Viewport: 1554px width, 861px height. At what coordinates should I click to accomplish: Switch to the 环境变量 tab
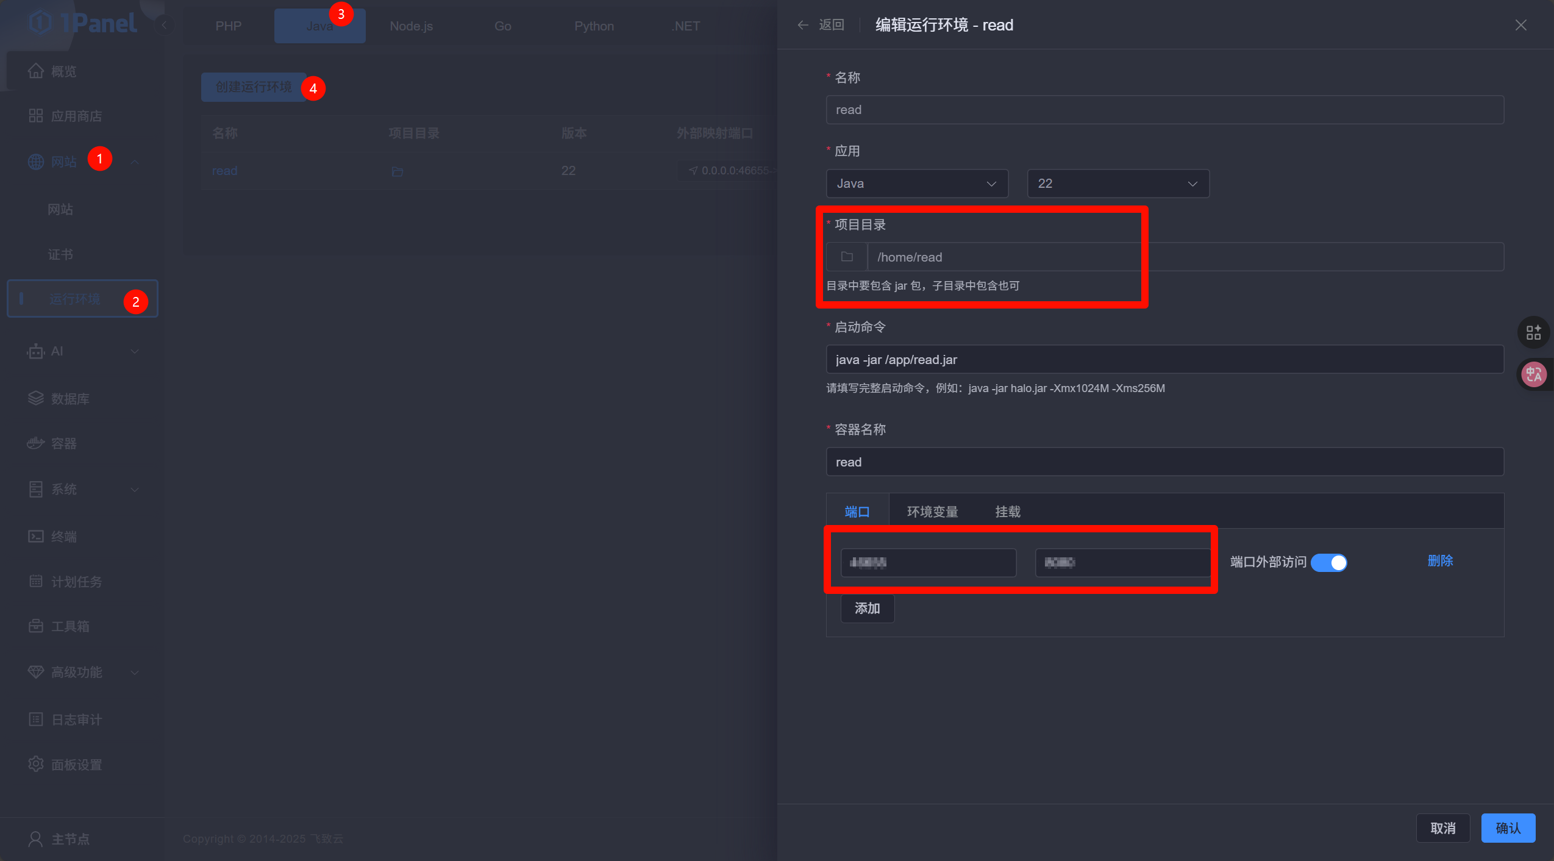click(x=932, y=512)
